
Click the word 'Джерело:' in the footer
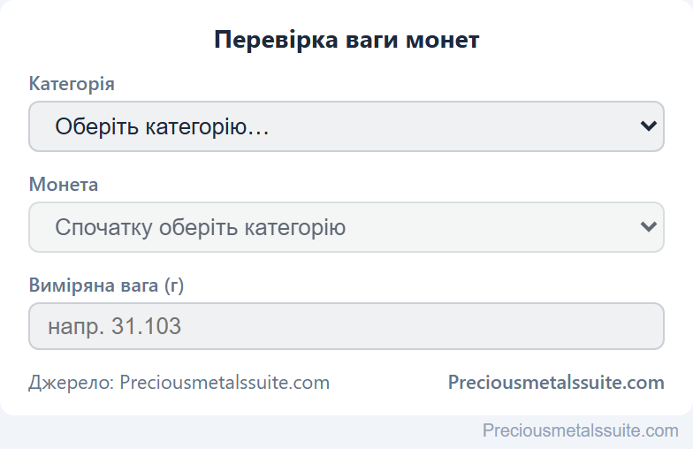[x=72, y=383]
